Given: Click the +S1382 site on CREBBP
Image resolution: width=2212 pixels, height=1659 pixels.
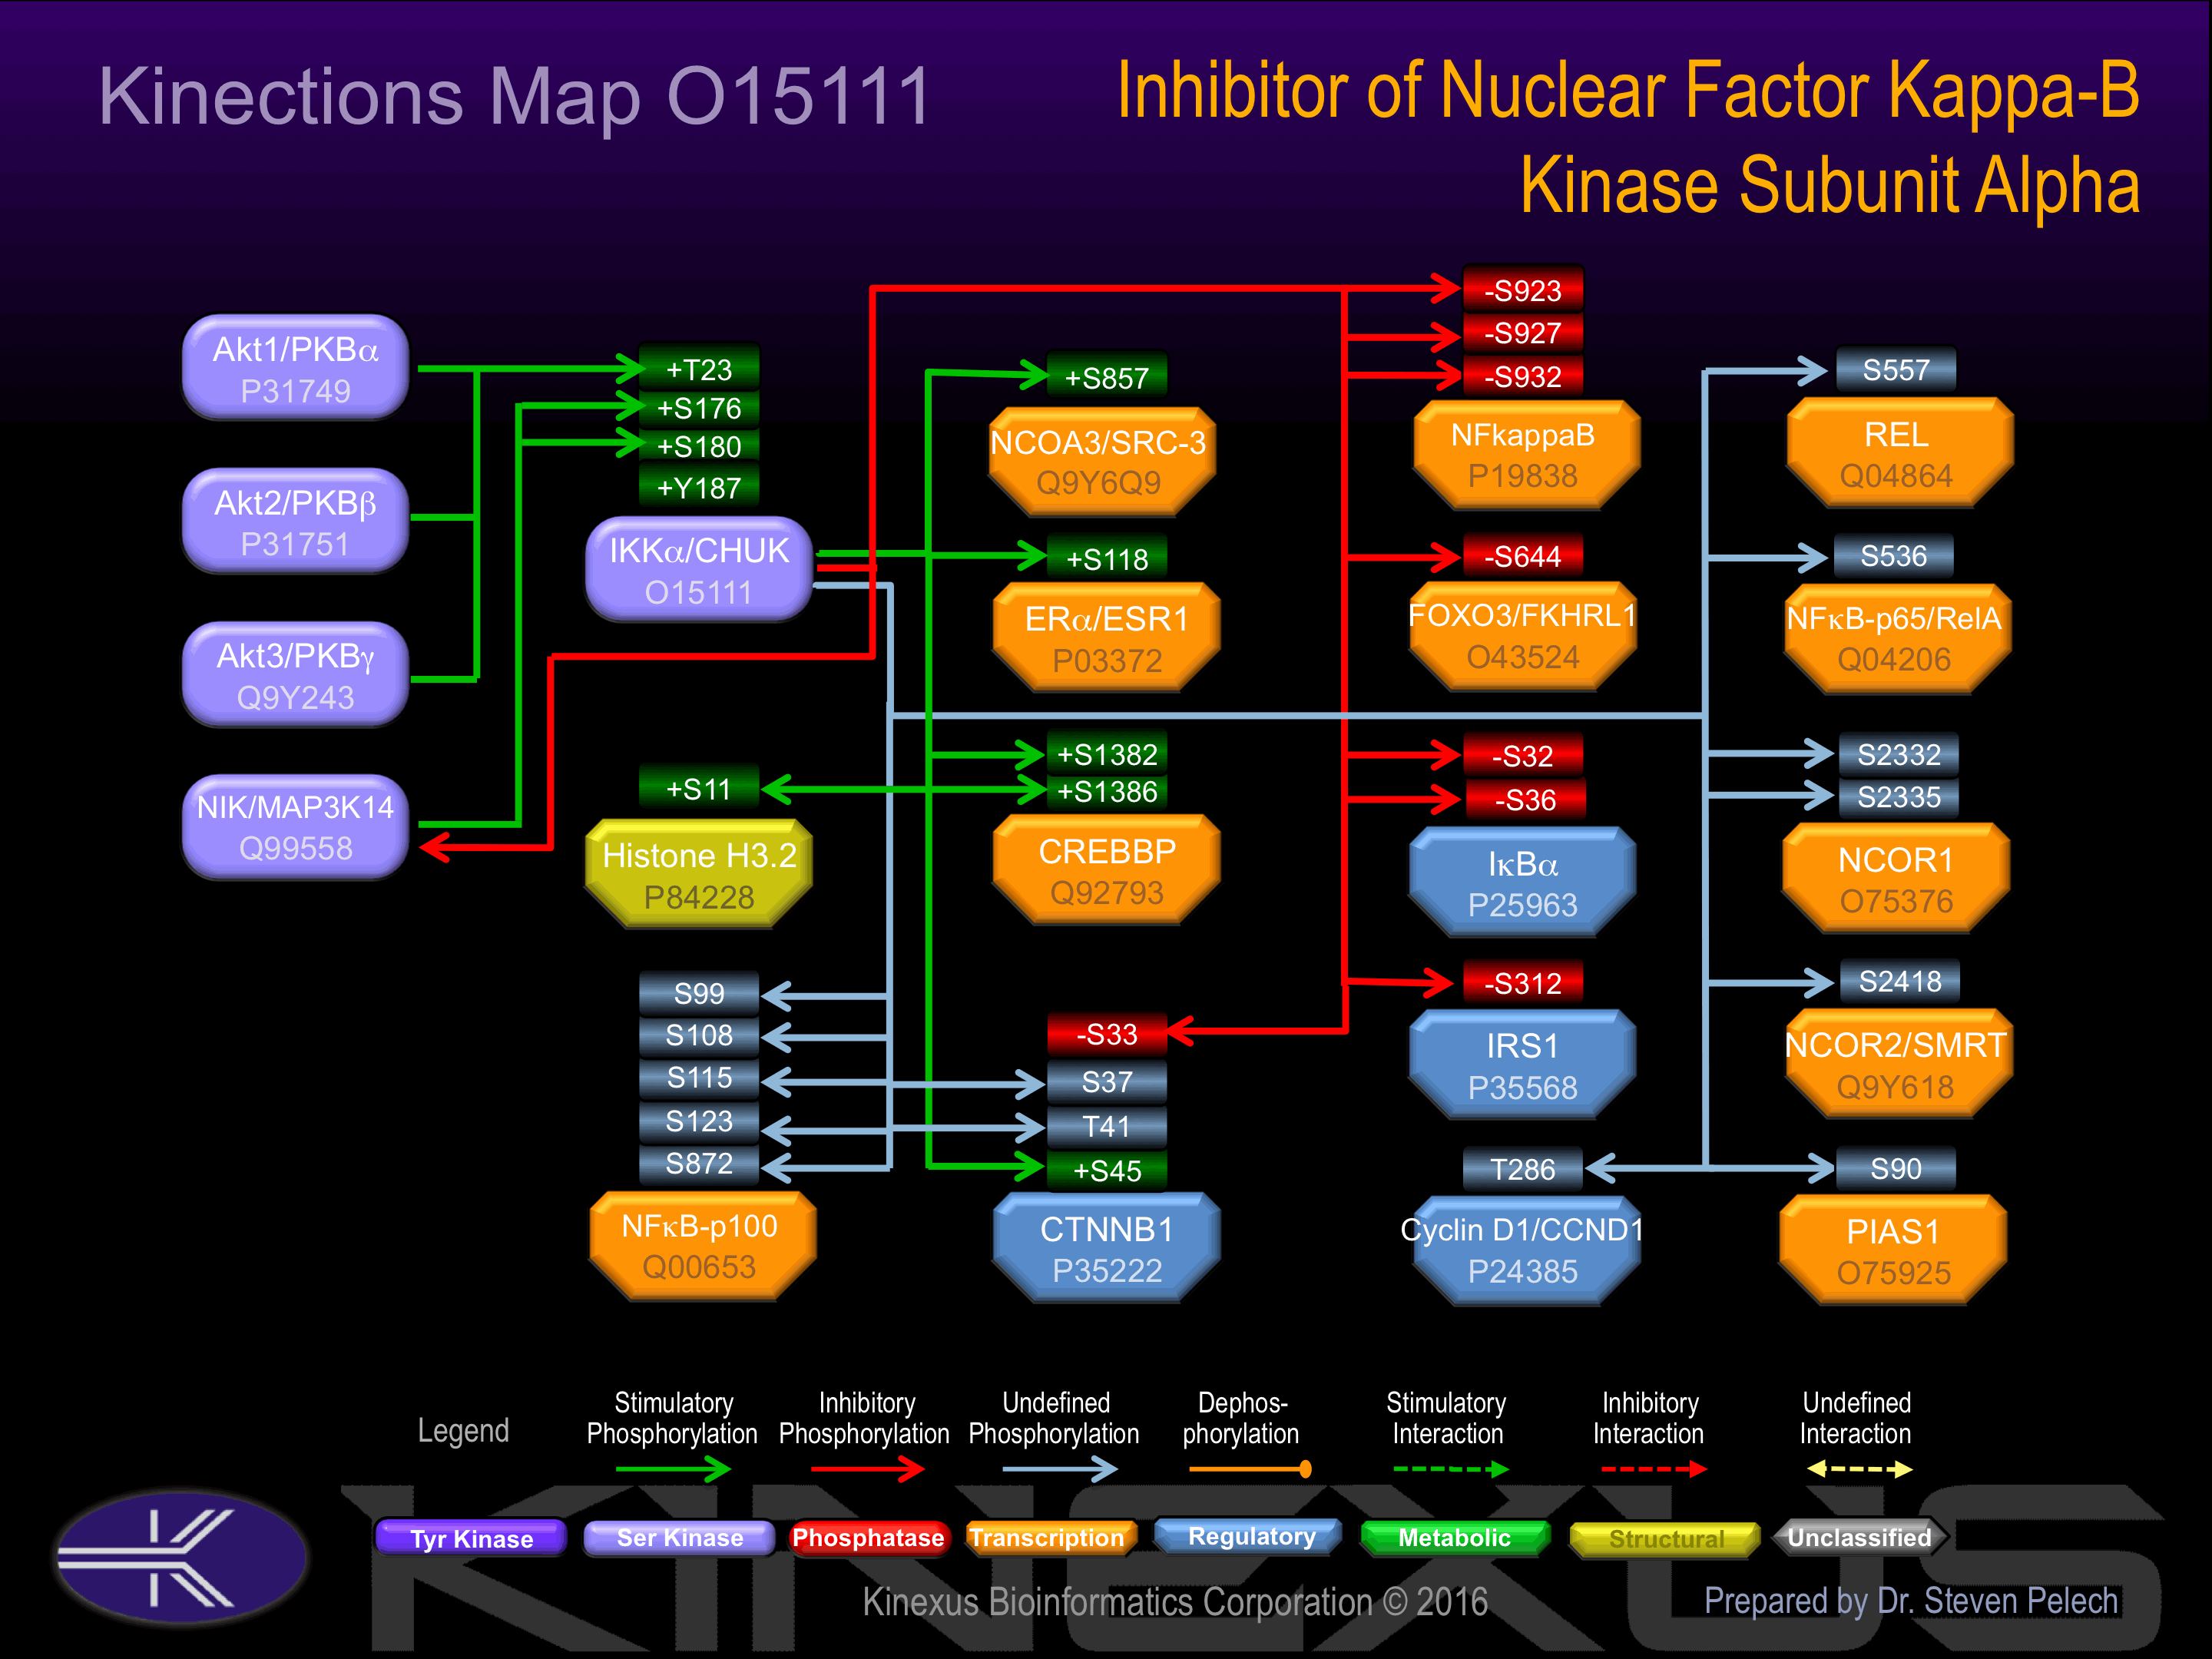Looking at the screenshot, I should pos(1106,753).
